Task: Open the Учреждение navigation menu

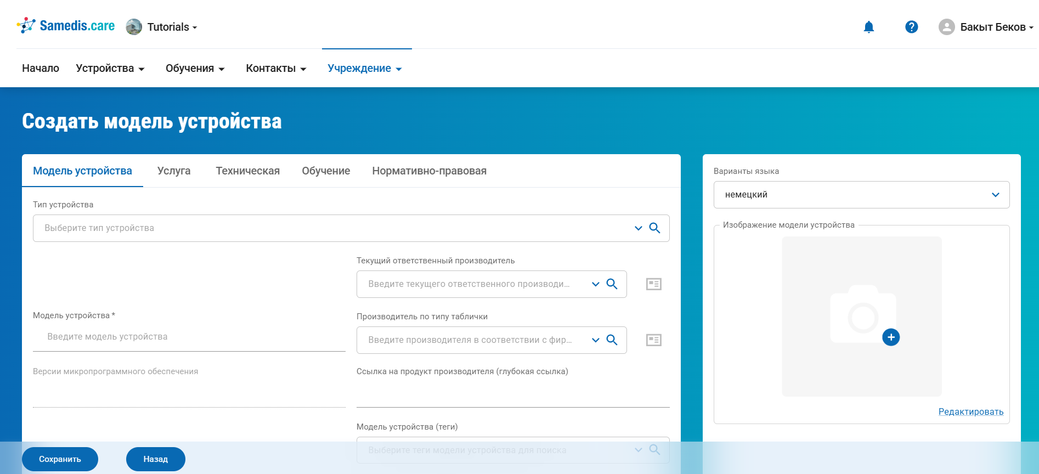Action: click(364, 69)
